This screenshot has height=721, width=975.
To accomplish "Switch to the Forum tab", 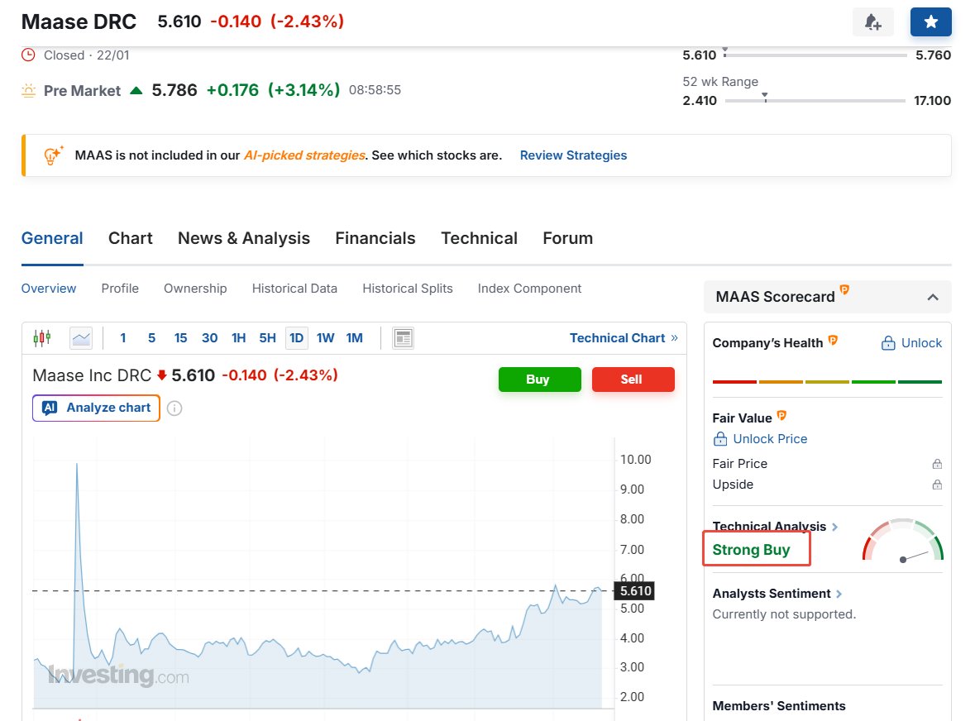I will pos(567,238).
